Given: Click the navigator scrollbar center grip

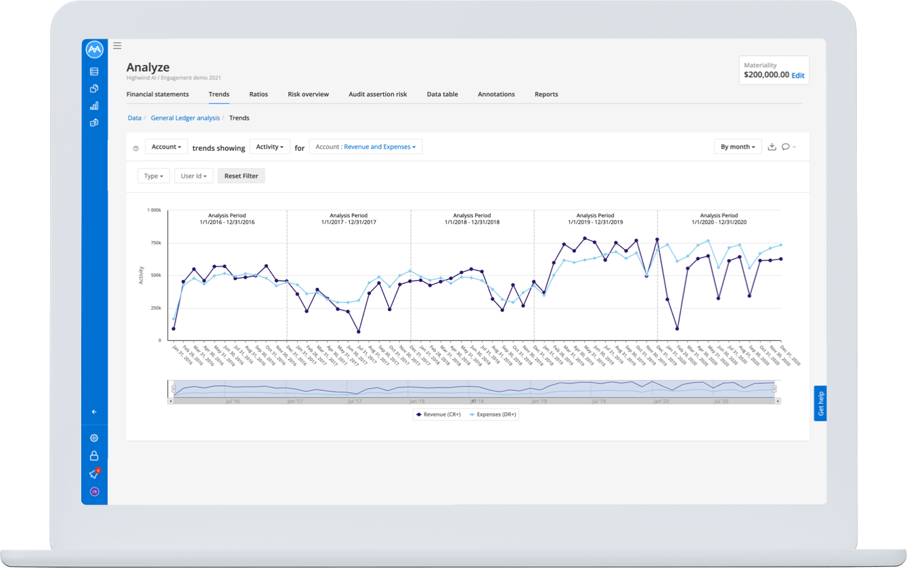Looking at the screenshot, I should pyautogui.click(x=474, y=401).
